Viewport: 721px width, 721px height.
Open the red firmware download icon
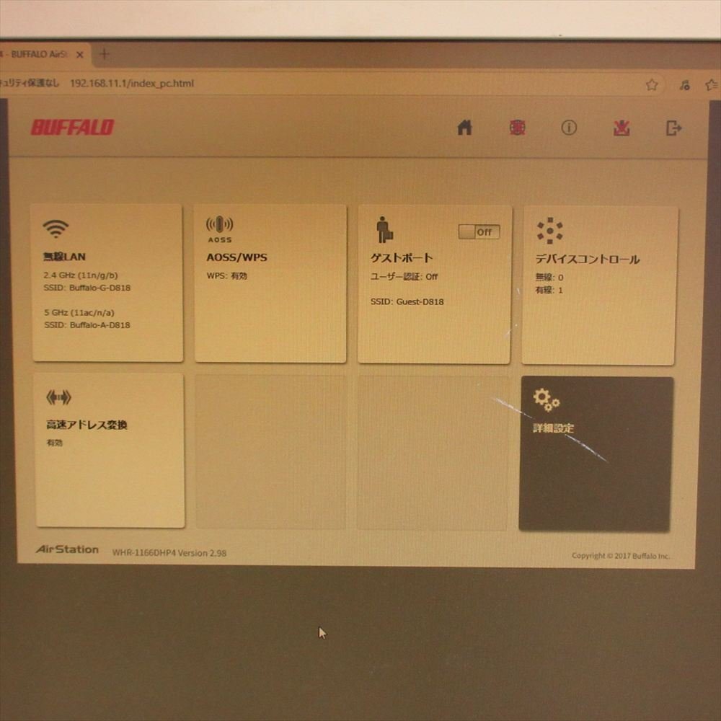click(x=622, y=128)
